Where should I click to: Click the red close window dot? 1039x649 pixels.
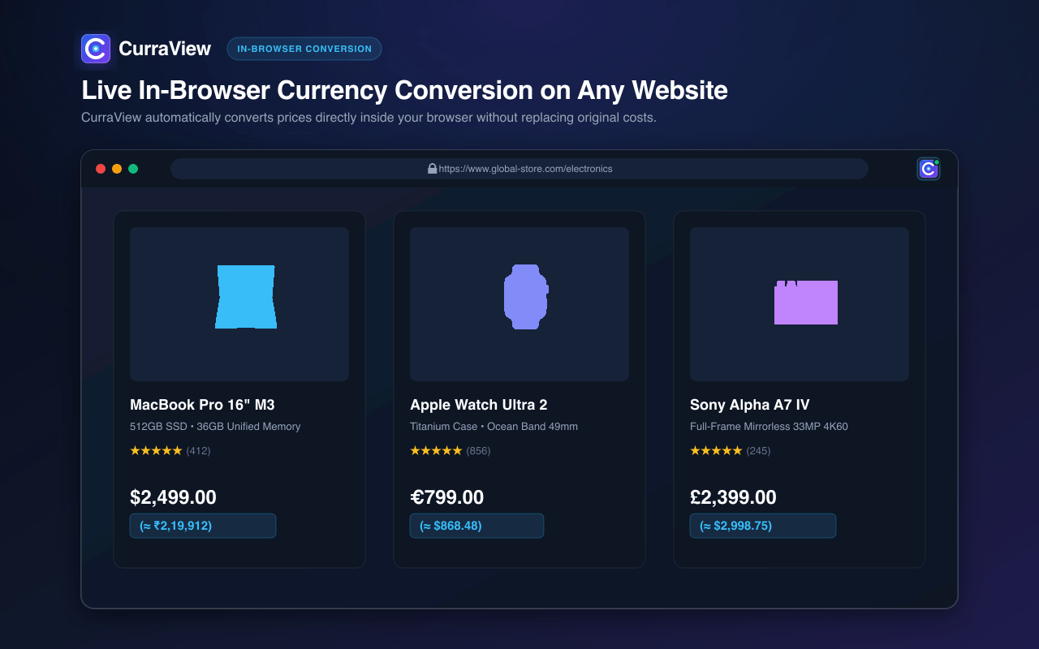[101, 169]
